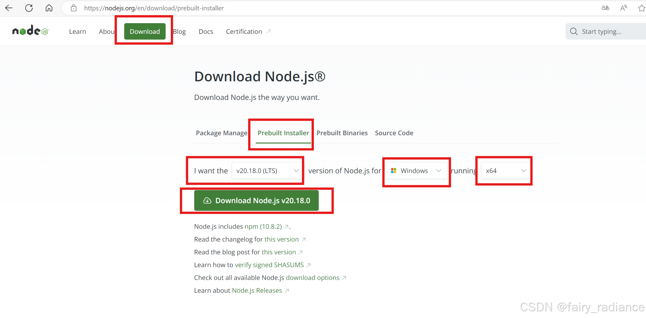Switch to Package Manager tab
646x318 pixels.
coord(222,133)
